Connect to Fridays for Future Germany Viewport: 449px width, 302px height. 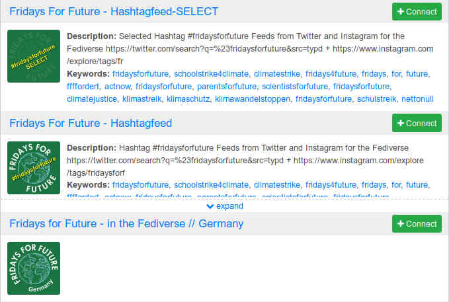click(417, 223)
